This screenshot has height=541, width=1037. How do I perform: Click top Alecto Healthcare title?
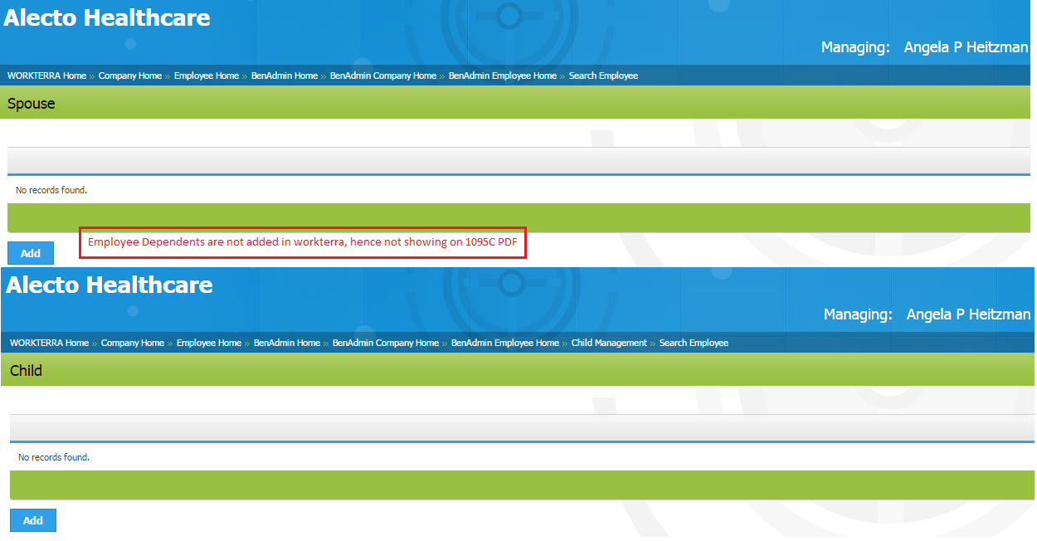pyautogui.click(x=107, y=17)
